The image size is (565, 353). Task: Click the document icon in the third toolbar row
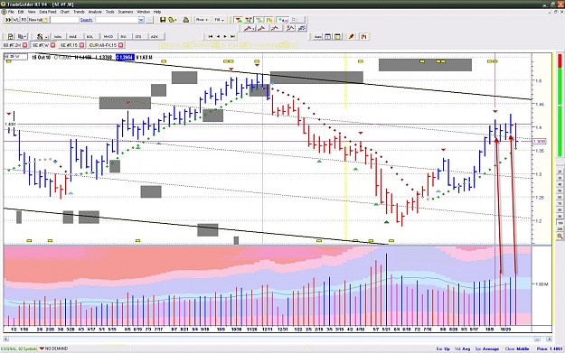click(x=10, y=37)
